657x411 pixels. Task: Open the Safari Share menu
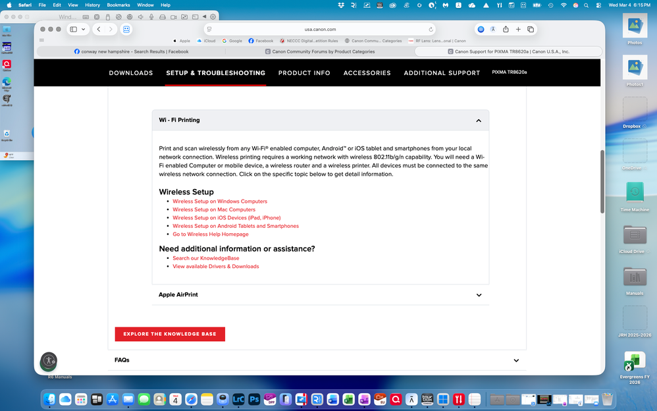pyautogui.click(x=506, y=30)
